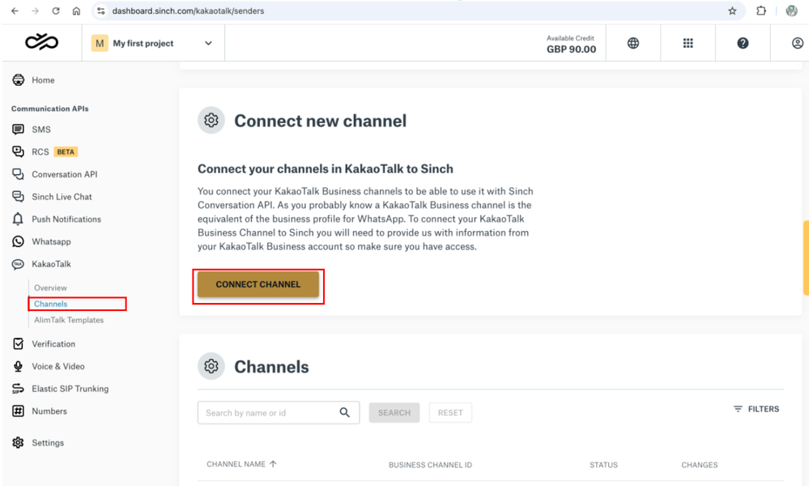Open AlimTalk Templates sub-item
The width and height of the screenshot is (809, 486).
[69, 320]
